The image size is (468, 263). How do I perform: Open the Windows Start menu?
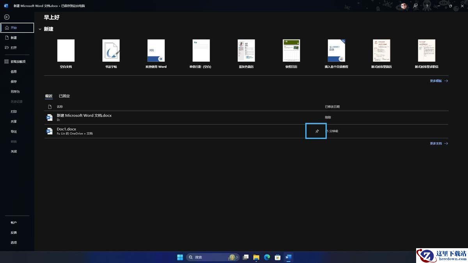pos(180,257)
